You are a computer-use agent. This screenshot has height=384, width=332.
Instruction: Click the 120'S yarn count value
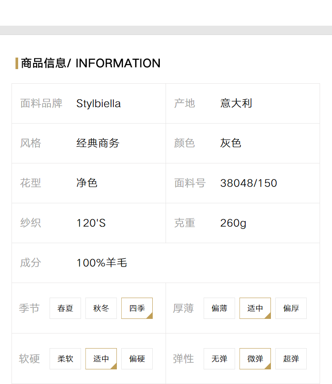pyautogui.click(x=91, y=223)
